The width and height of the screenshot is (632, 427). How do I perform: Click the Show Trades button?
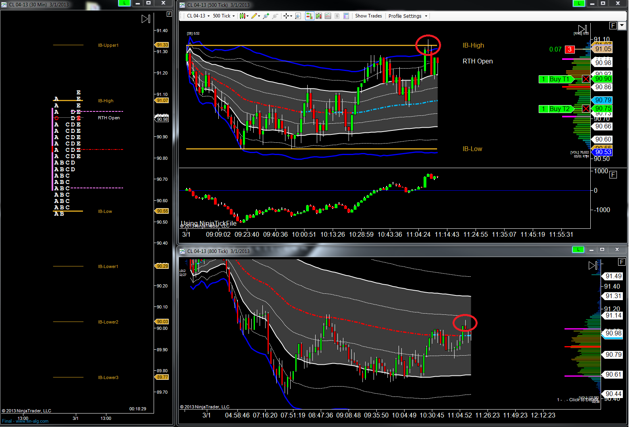pos(368,16)
